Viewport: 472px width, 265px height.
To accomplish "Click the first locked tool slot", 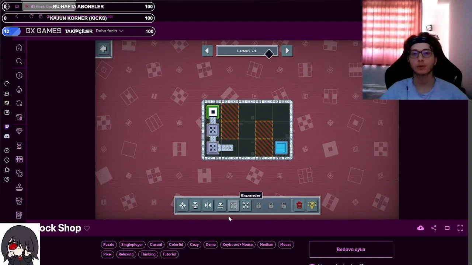I will pos(258,205).
